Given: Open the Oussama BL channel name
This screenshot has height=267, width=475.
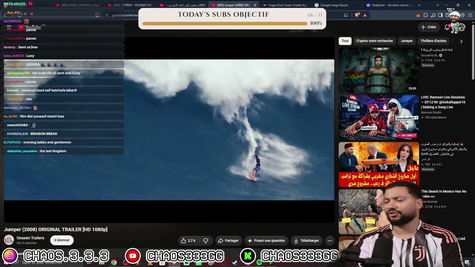Looking at the screenshot, I should (x=429, y=55).
